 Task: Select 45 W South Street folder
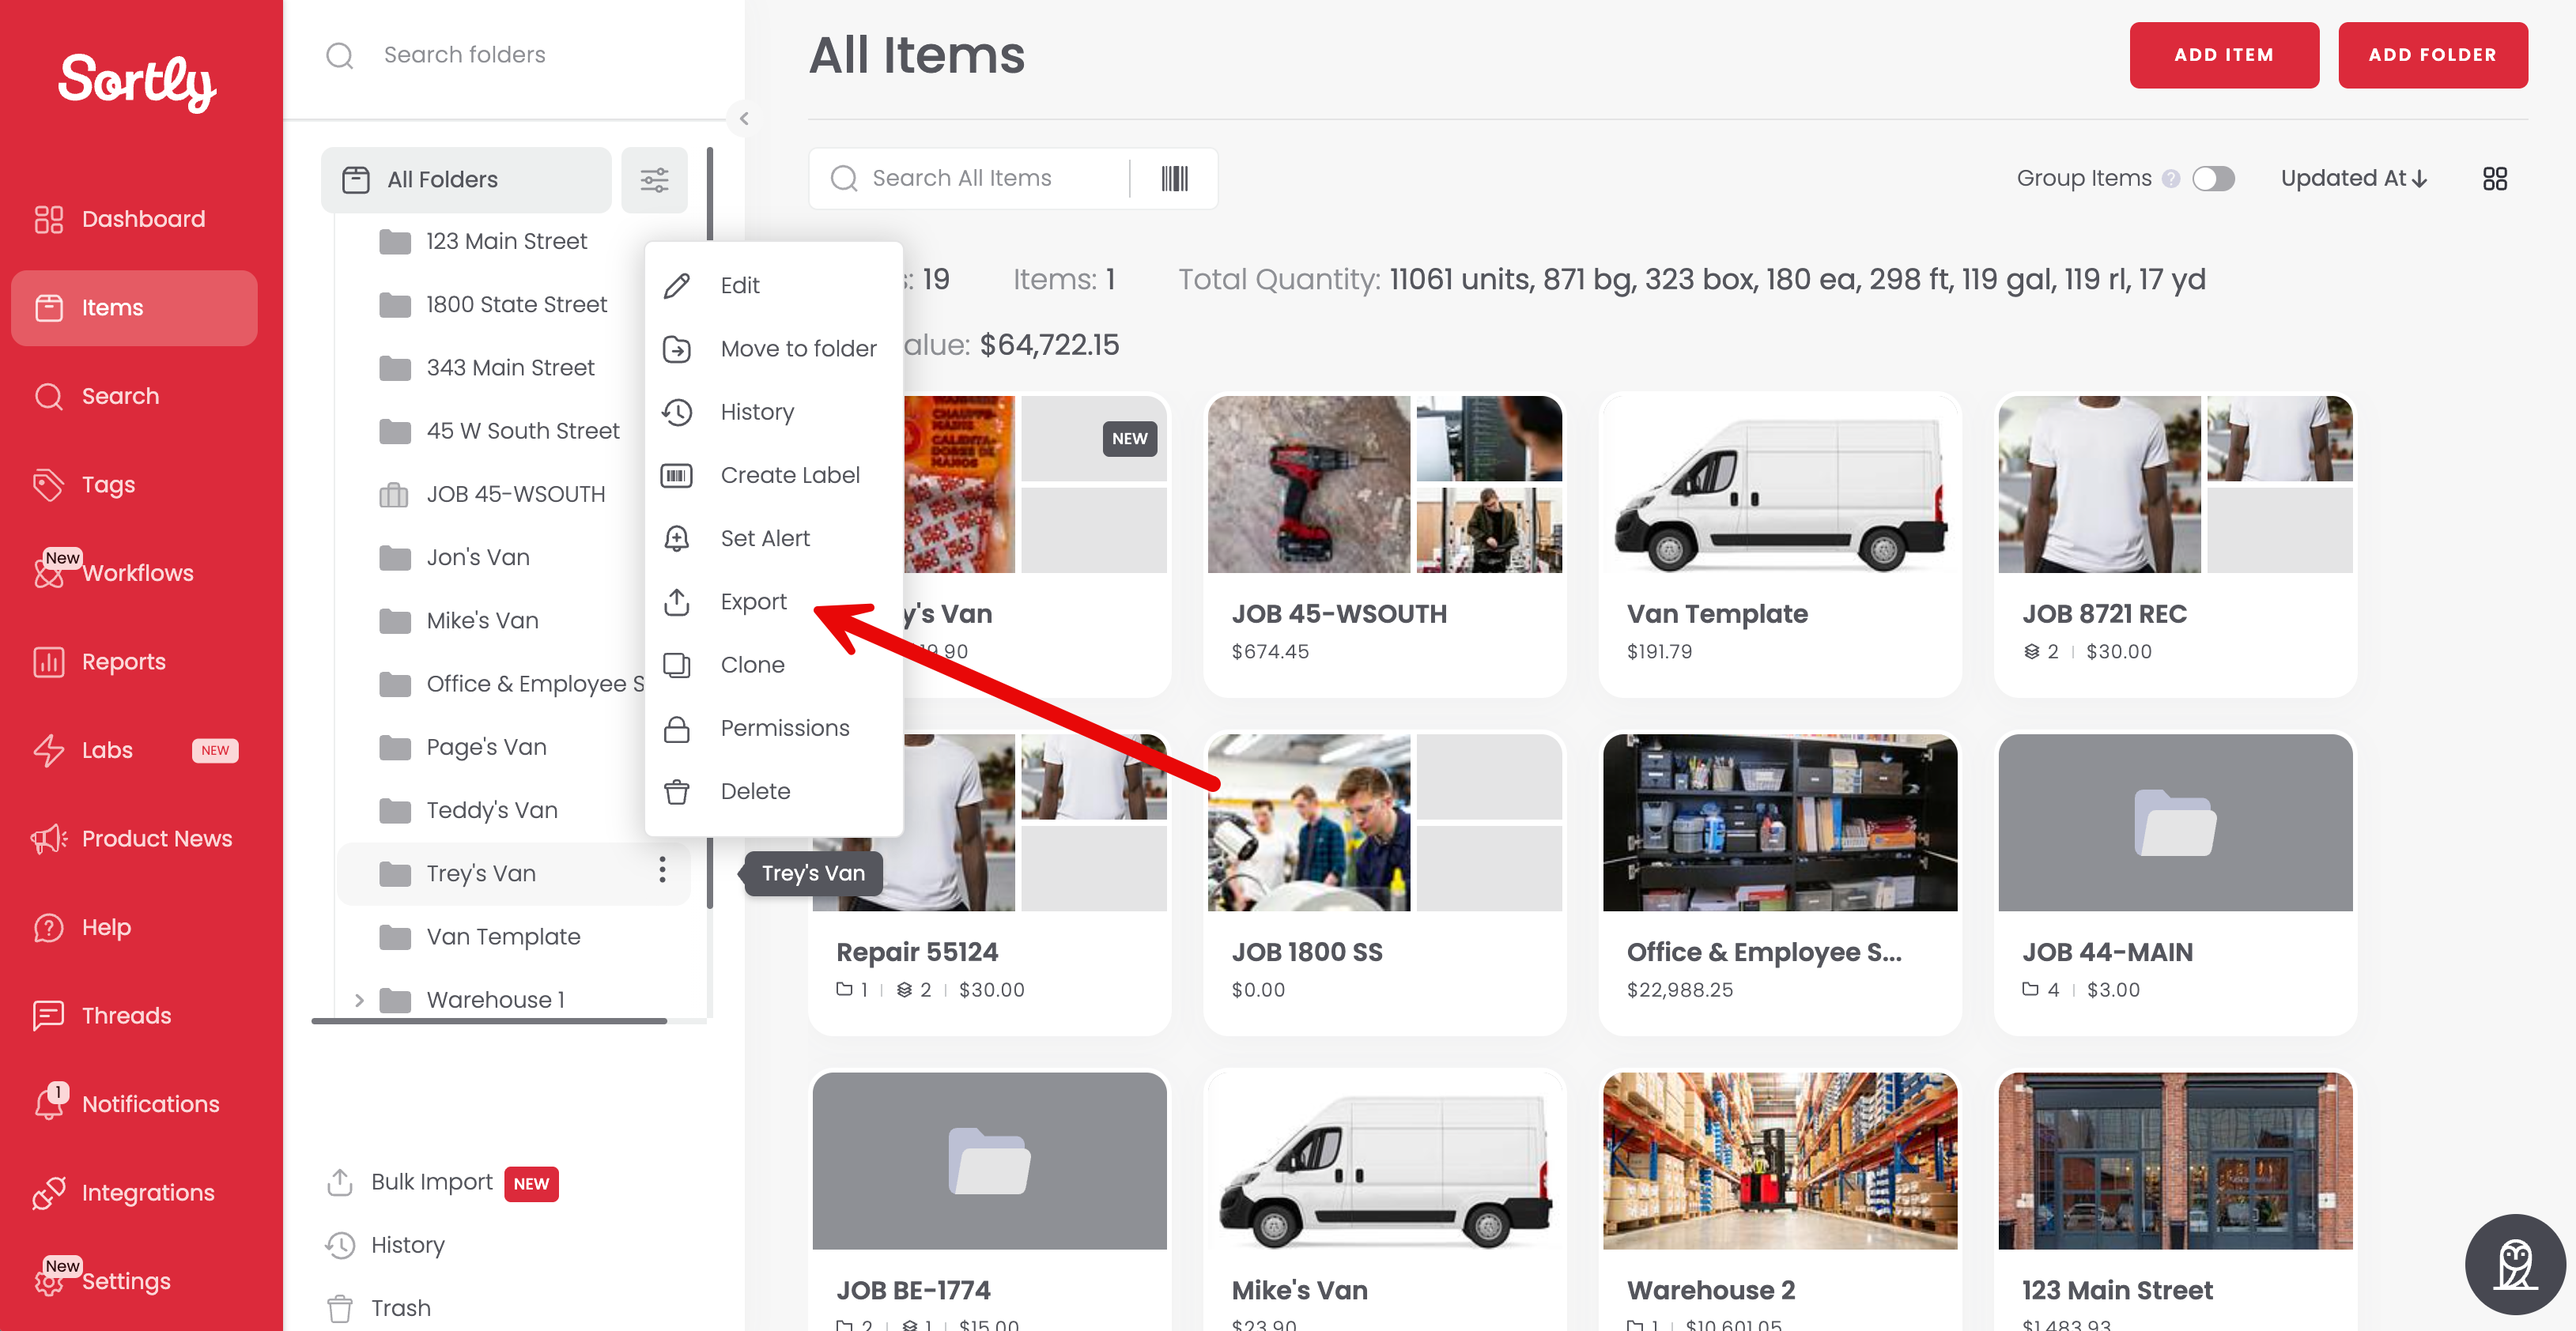(499, 431)
